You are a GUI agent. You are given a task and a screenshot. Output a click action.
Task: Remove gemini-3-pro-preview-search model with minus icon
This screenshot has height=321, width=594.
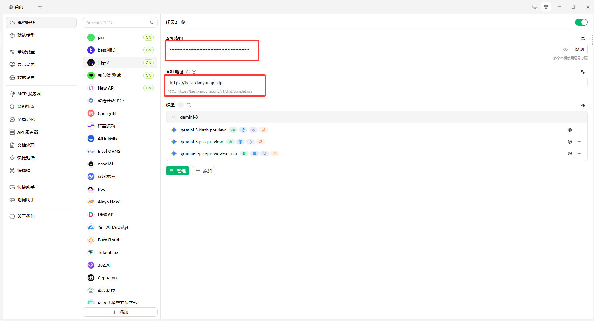click(x=579, y=153)
